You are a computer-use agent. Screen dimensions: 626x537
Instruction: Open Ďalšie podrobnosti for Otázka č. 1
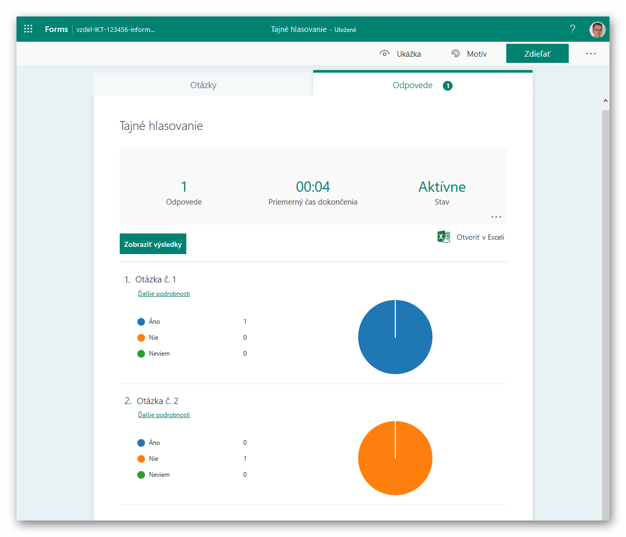(164, 294)
